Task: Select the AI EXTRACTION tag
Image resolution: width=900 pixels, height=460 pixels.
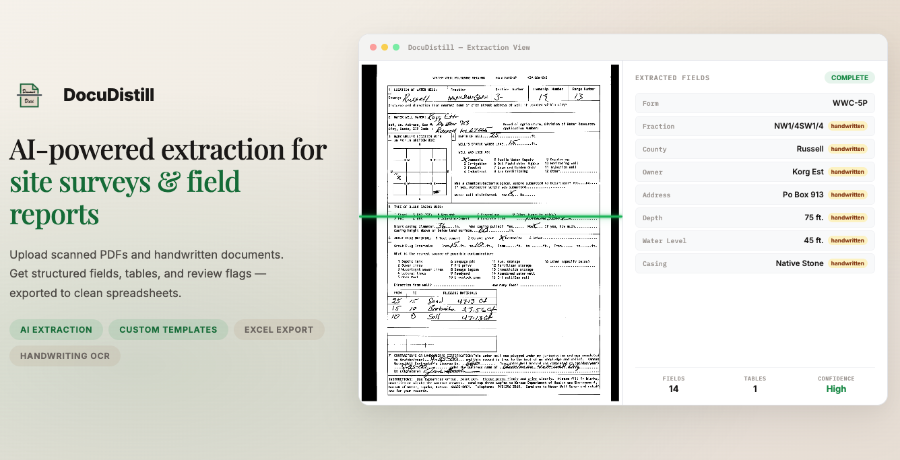Action: pyautogui.click(x=56, y=329)
